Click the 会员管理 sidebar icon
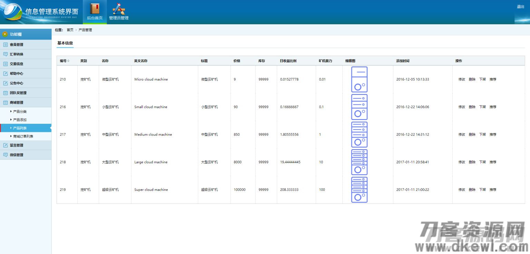 click(6, 44)
